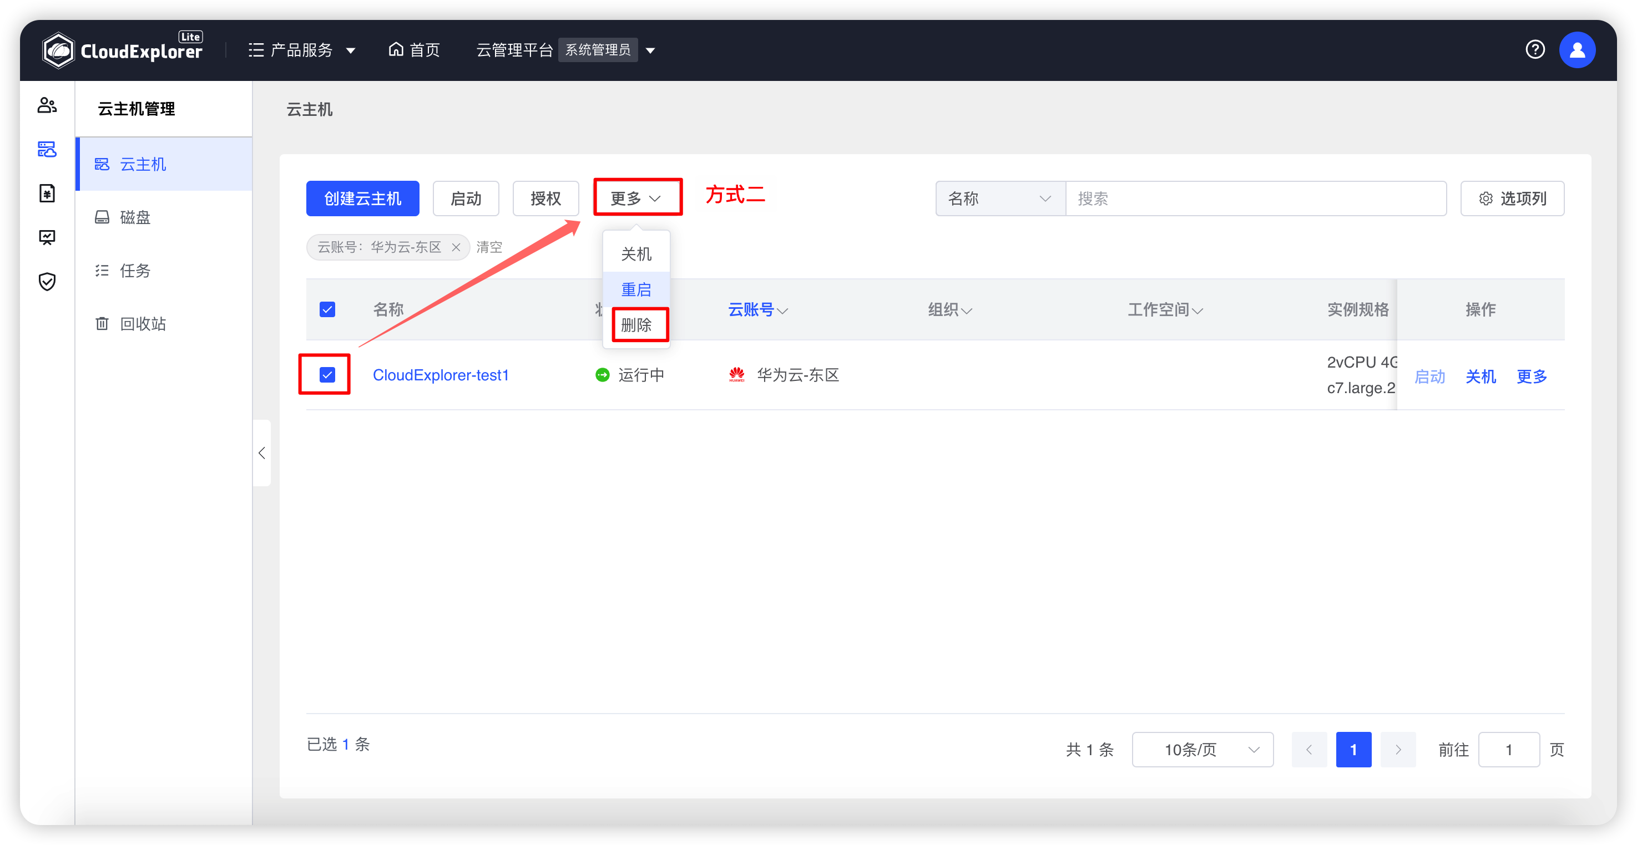Go to the next page arrow

point(1398,749)
